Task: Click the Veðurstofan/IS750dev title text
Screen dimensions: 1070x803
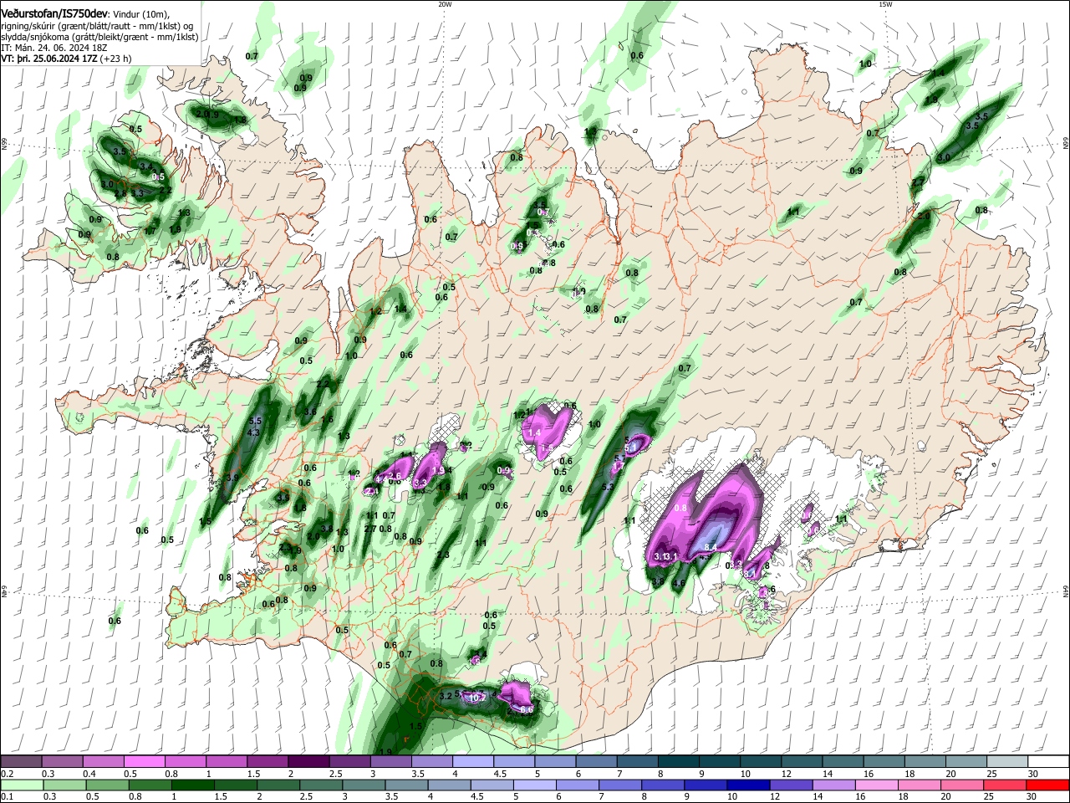Action: point(55,14)
